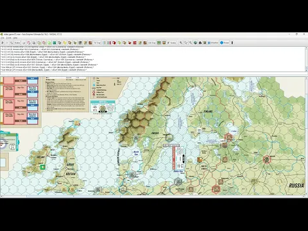Click the red circle icon right of Tu Tray
This screenshot has width=308, height=231.
114,43
